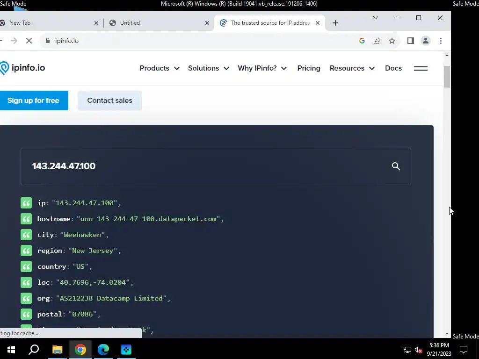Screen dimensions: 479x359
Task: Close the ipinfo tab
Action: [x=318, y=23]
